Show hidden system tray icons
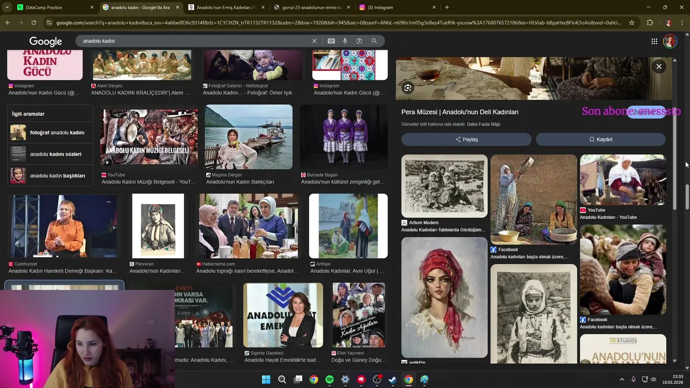690x388 pixels. coord(622,379)
